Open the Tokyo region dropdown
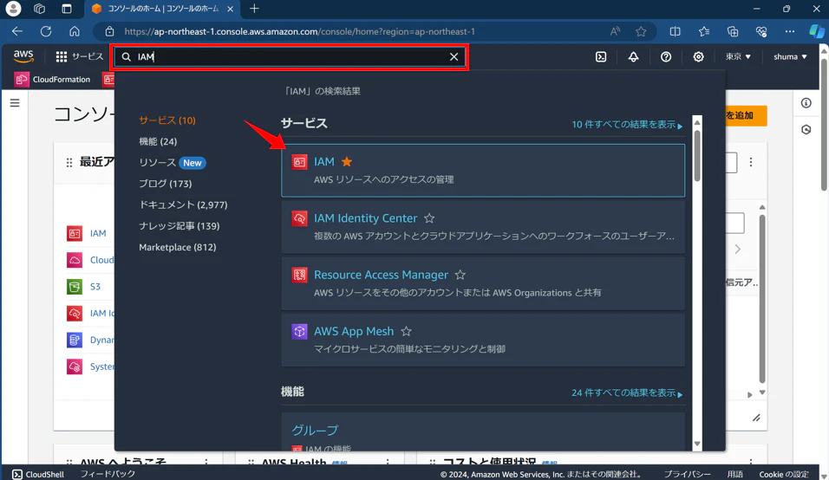829x480 pixels. point(738,56)
